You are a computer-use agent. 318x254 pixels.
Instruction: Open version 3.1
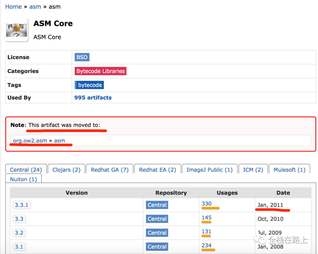click(x=19, y=247)
